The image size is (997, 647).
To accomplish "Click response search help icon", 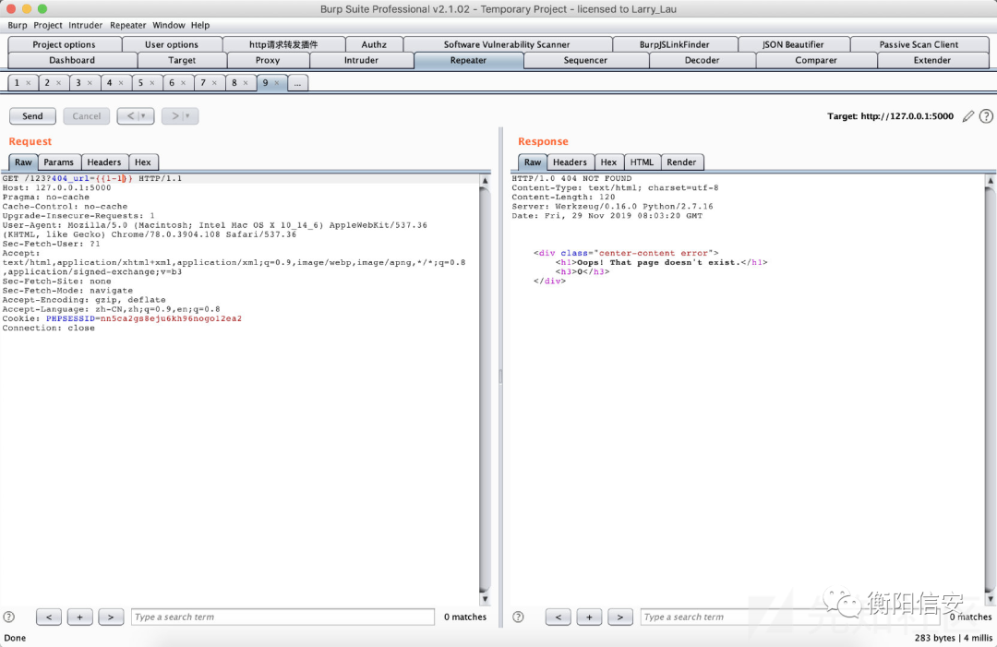I will click(518, 617).
